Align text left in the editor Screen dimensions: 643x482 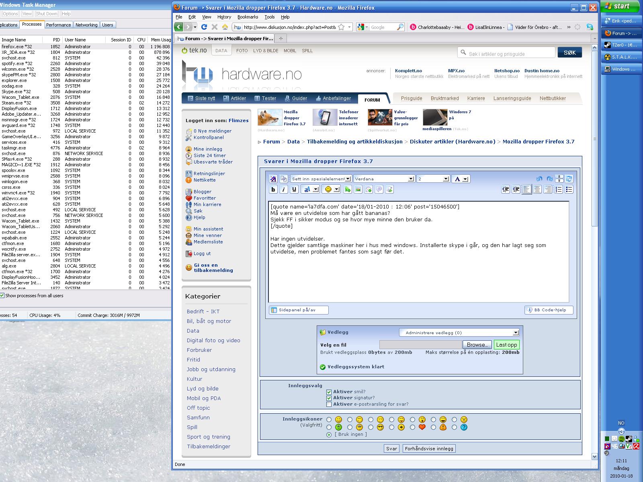(x=527, y=190)
